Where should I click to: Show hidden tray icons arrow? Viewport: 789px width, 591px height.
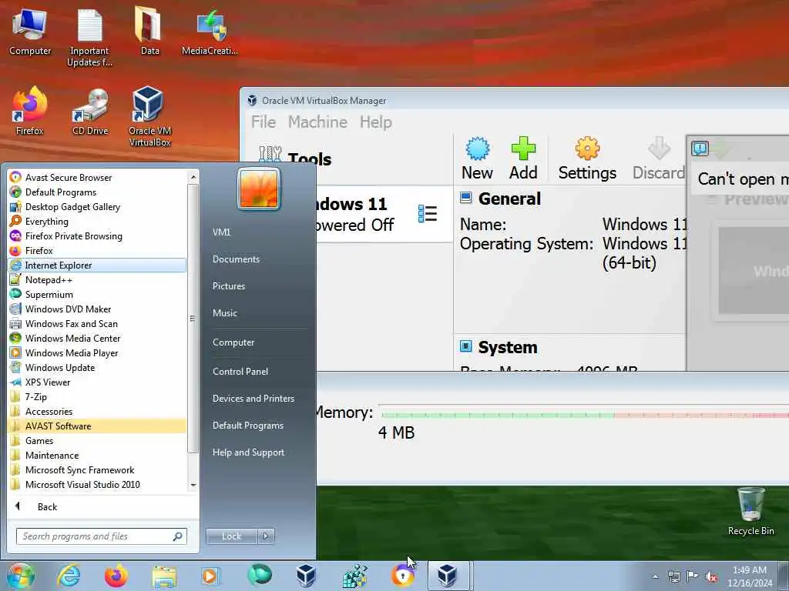click(655, 576)
